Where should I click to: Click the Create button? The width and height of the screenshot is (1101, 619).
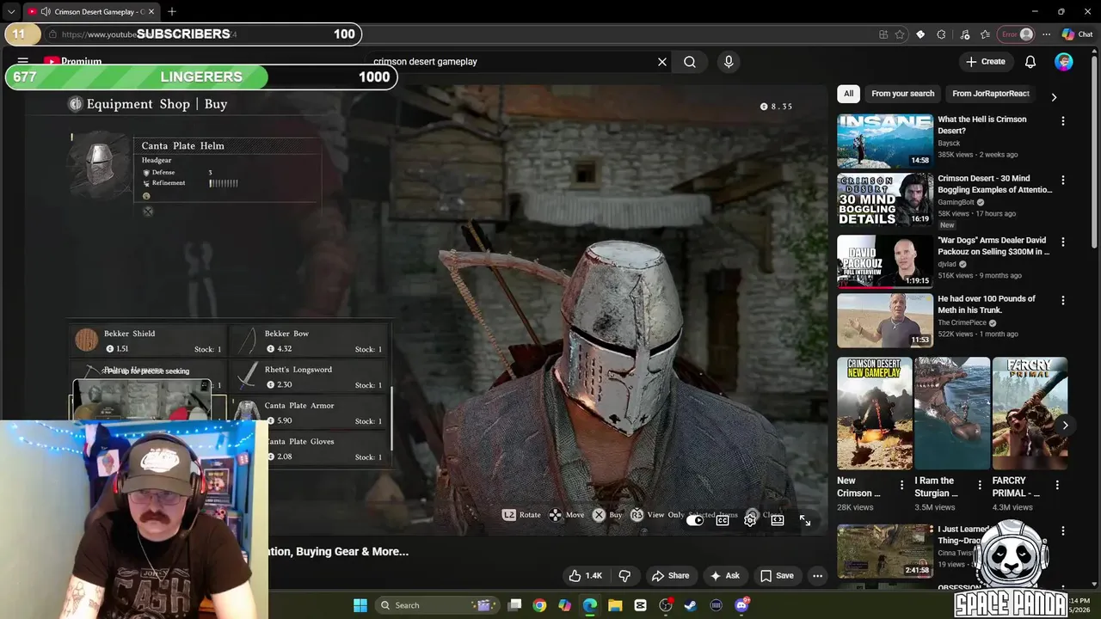(985, 62)
